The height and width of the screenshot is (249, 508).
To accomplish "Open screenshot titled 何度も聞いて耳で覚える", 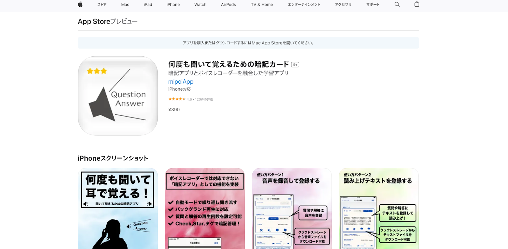I will 118,208.
